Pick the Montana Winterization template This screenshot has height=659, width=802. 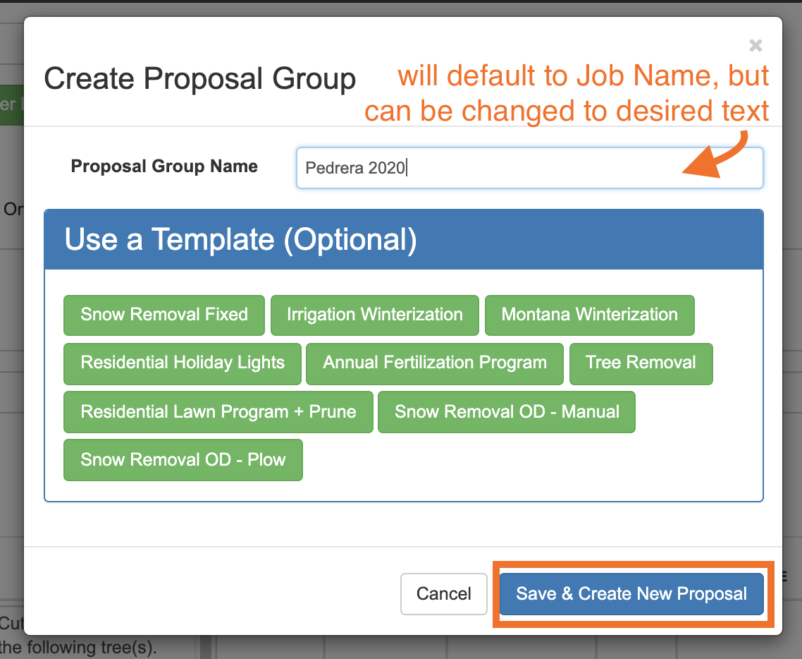coord(590,315)
